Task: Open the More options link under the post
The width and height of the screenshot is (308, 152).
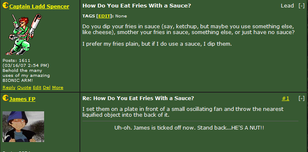Action: (x=57, y=88)
